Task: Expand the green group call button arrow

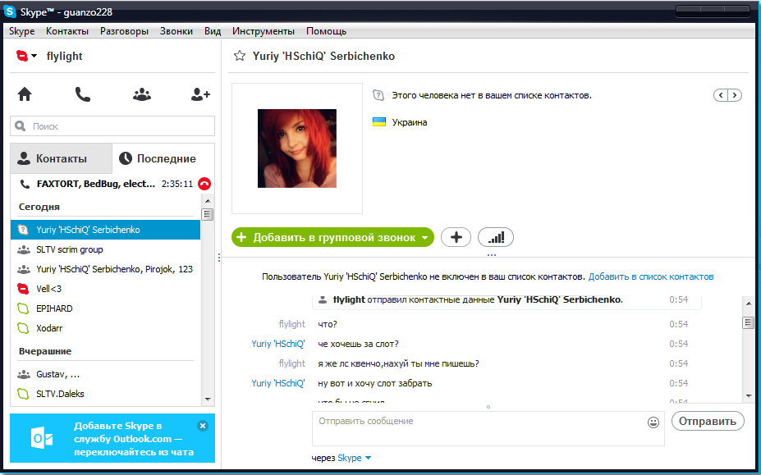Action: [x=425, y=238]
